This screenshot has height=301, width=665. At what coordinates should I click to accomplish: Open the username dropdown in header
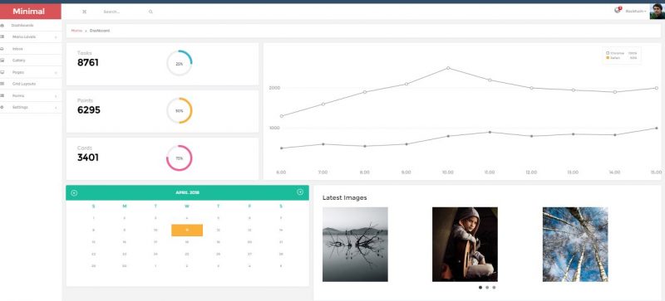(x=636, y=11)
